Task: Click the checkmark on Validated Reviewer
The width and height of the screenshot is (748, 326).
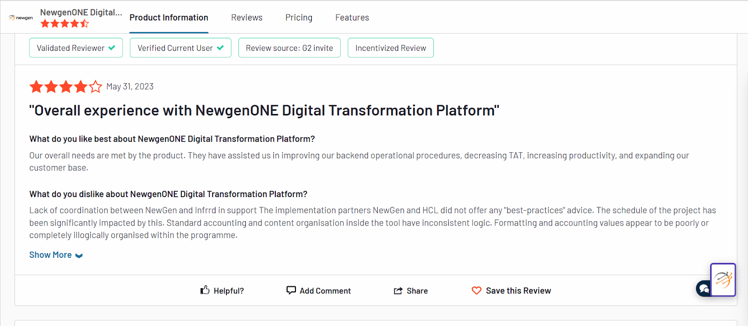Action: coord(112,48)
